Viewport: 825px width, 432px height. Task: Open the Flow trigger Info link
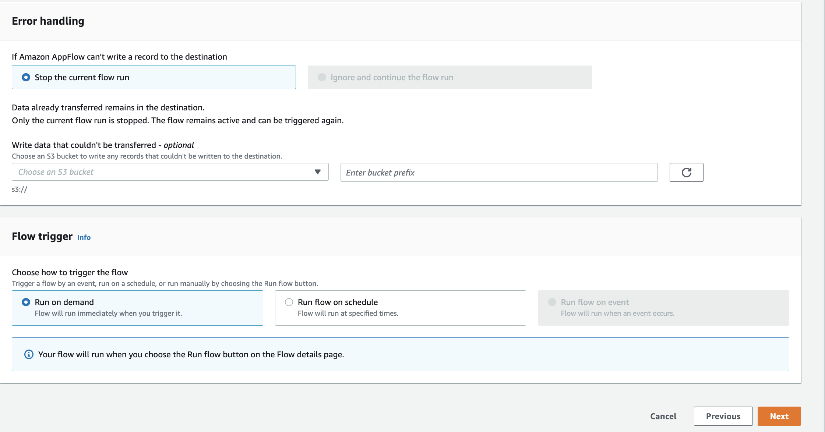[84, 237]
